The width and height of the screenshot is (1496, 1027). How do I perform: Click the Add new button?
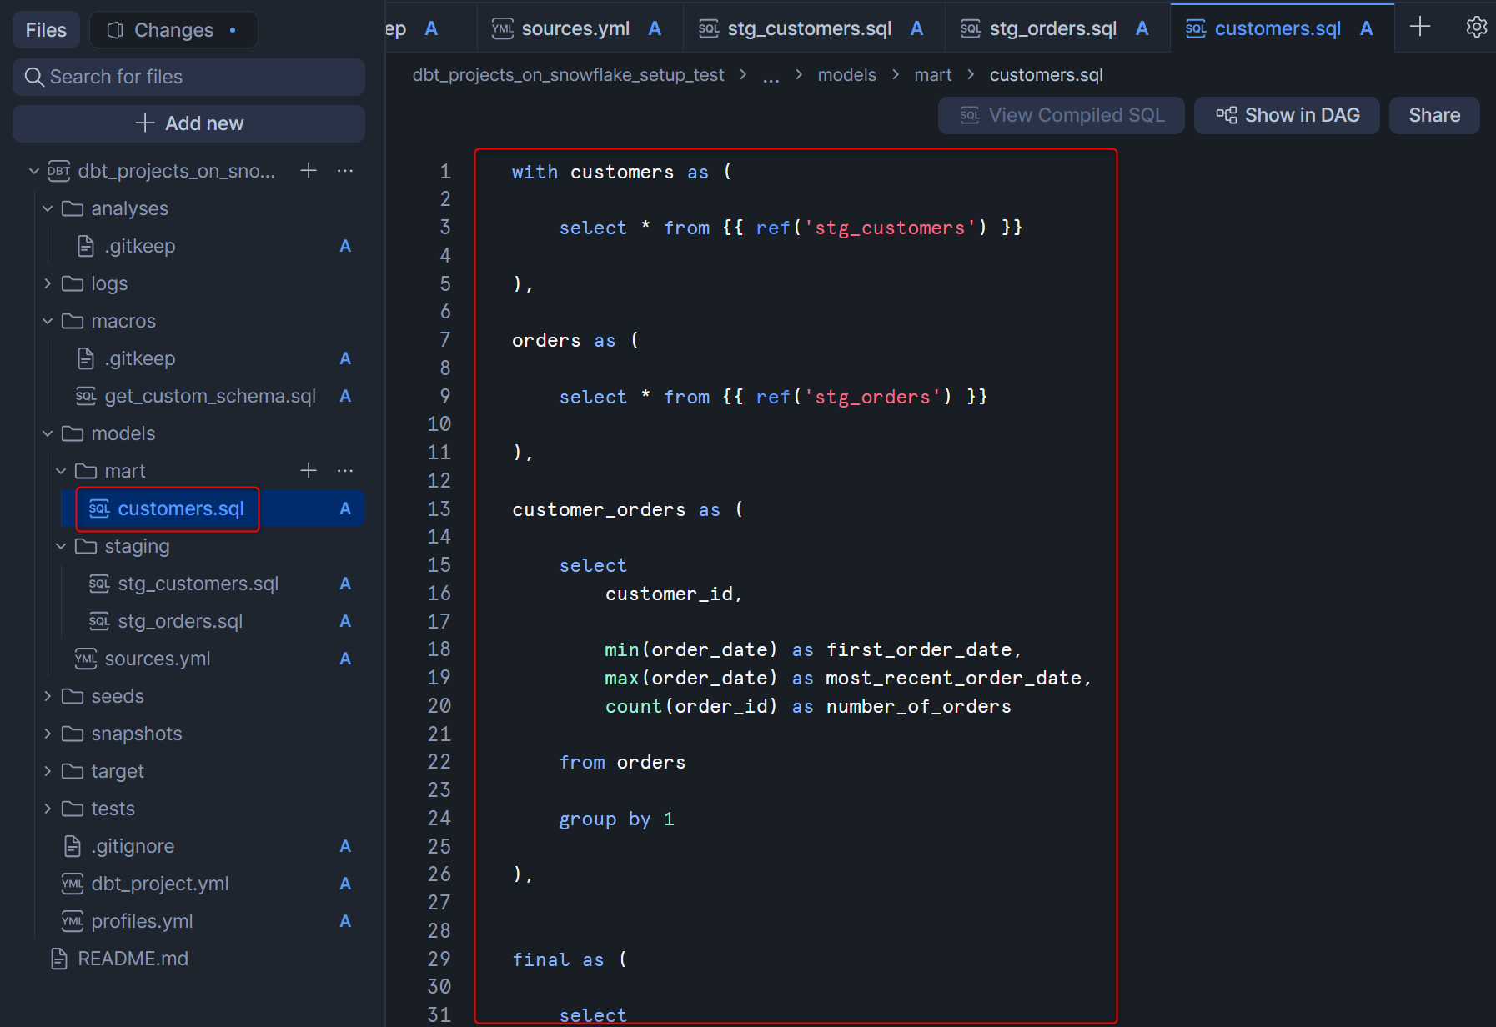189,123
